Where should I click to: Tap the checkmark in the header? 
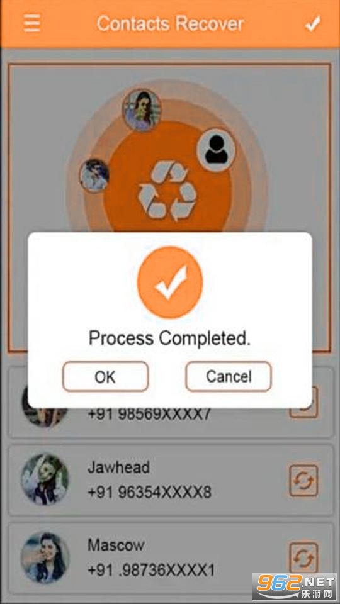coord(312,25)
